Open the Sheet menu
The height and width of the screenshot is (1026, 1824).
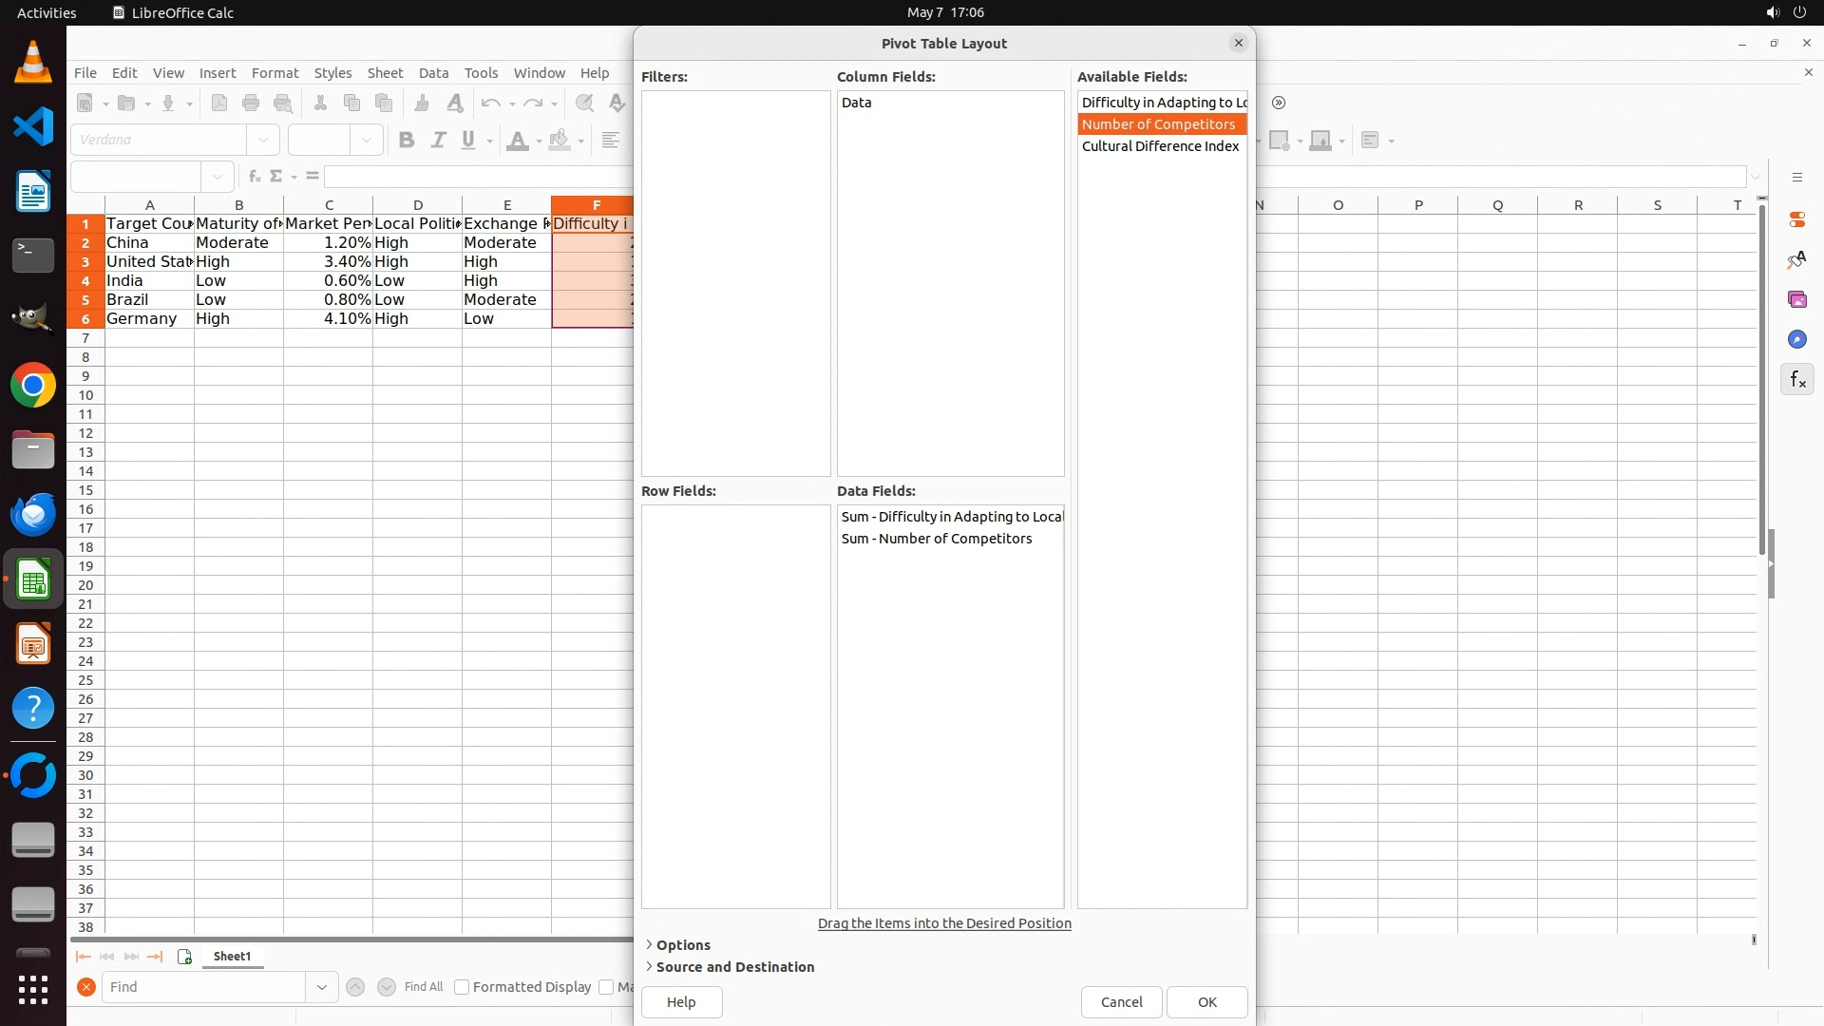coord(385,73)
